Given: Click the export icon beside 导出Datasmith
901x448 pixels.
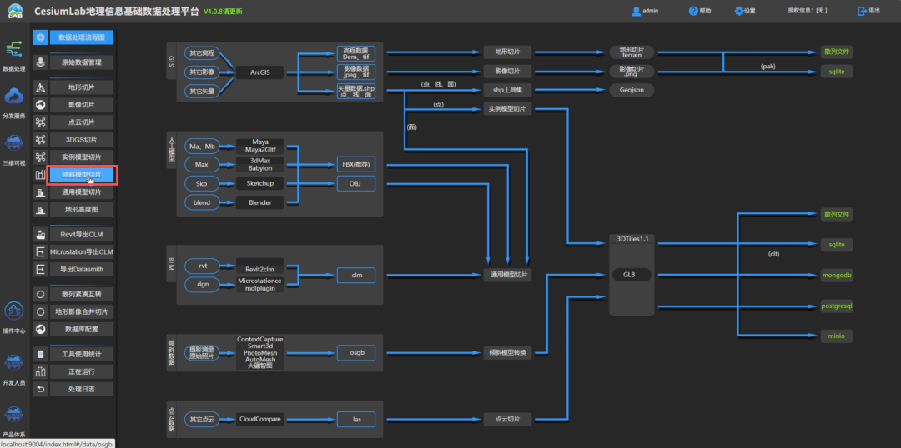Looking at the screenshot, I should coord(40,269).
